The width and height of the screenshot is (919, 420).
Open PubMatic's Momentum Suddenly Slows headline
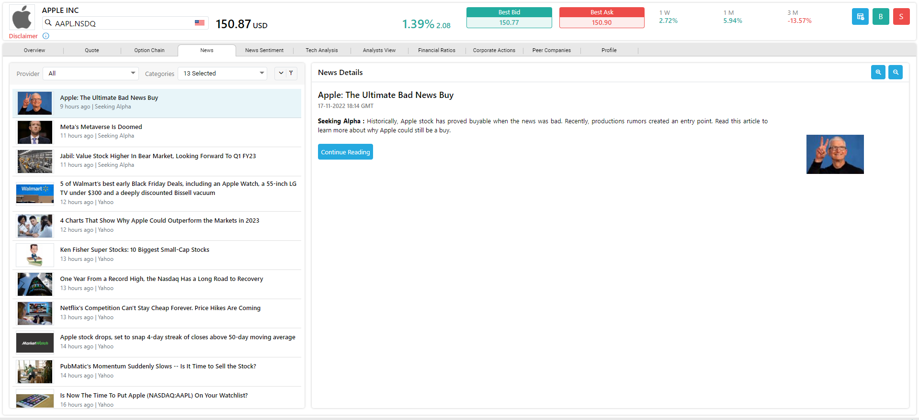[x=158, y=366]
